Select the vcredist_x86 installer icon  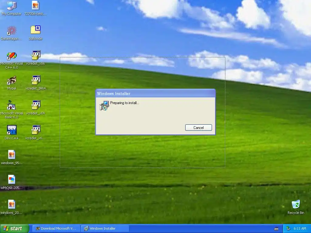pyautogui.click(x=35, y=58)
